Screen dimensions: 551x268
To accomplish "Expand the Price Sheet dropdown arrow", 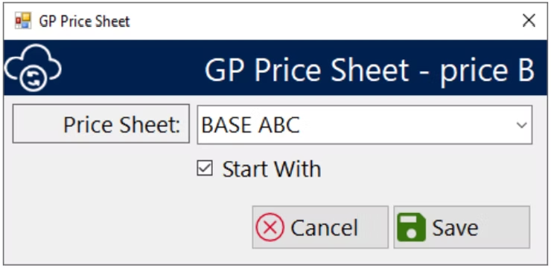I will click(x=521, y=125).
